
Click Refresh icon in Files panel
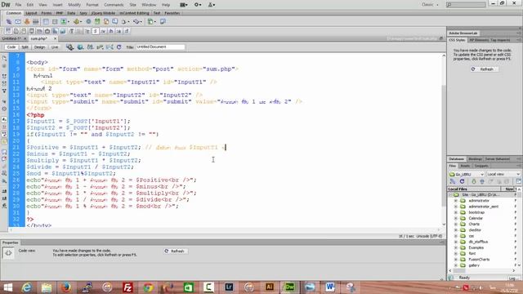pos(462,181)
